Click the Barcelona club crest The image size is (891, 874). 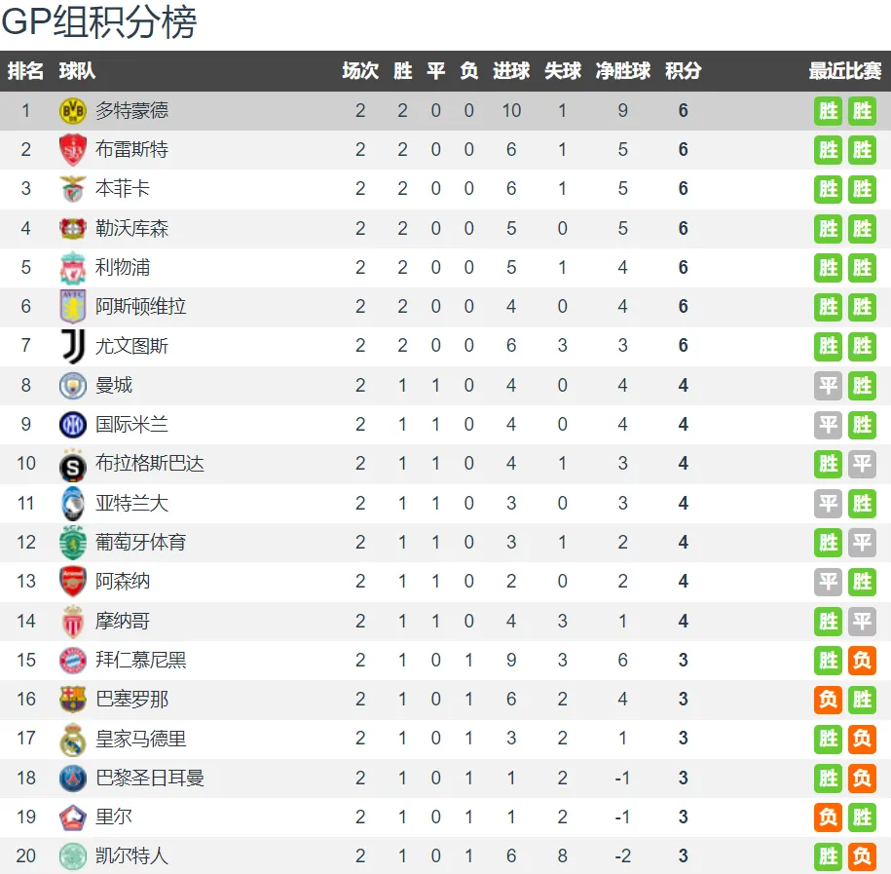(x=73, y=699)
